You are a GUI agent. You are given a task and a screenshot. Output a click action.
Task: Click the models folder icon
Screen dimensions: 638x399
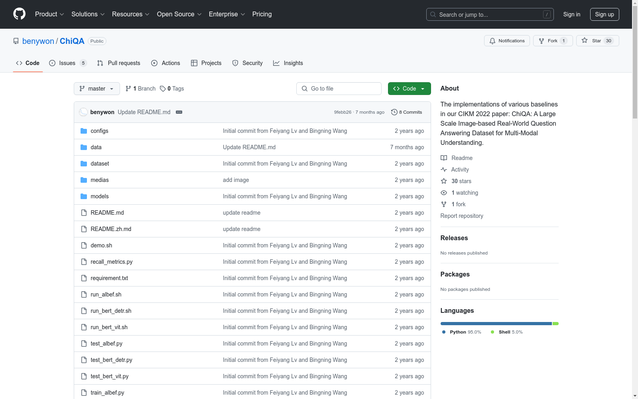[x=84, y=196]
